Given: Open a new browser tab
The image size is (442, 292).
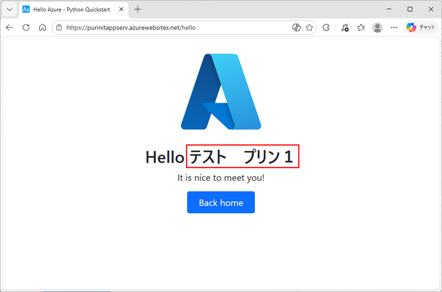Looking at the screenshot, I should coord(138,9).
